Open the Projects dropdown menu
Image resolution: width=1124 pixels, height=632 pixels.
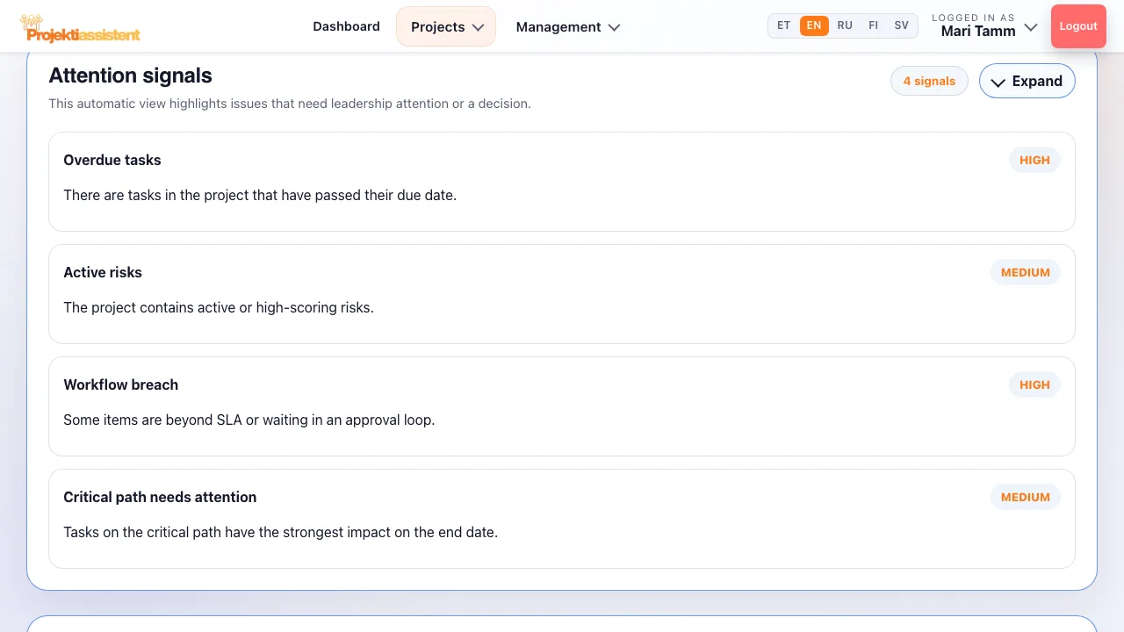[446, 26]
